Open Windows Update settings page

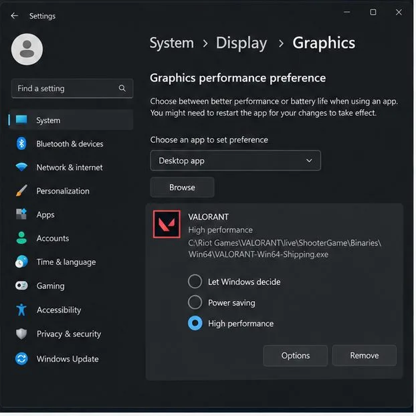click(x=71, y=359)
